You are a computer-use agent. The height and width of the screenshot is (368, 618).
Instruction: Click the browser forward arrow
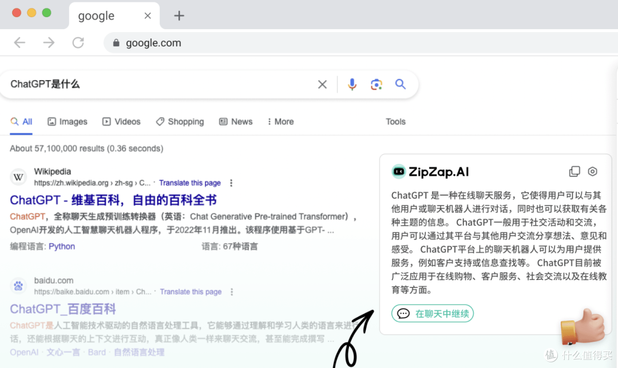tap(49, 42)
